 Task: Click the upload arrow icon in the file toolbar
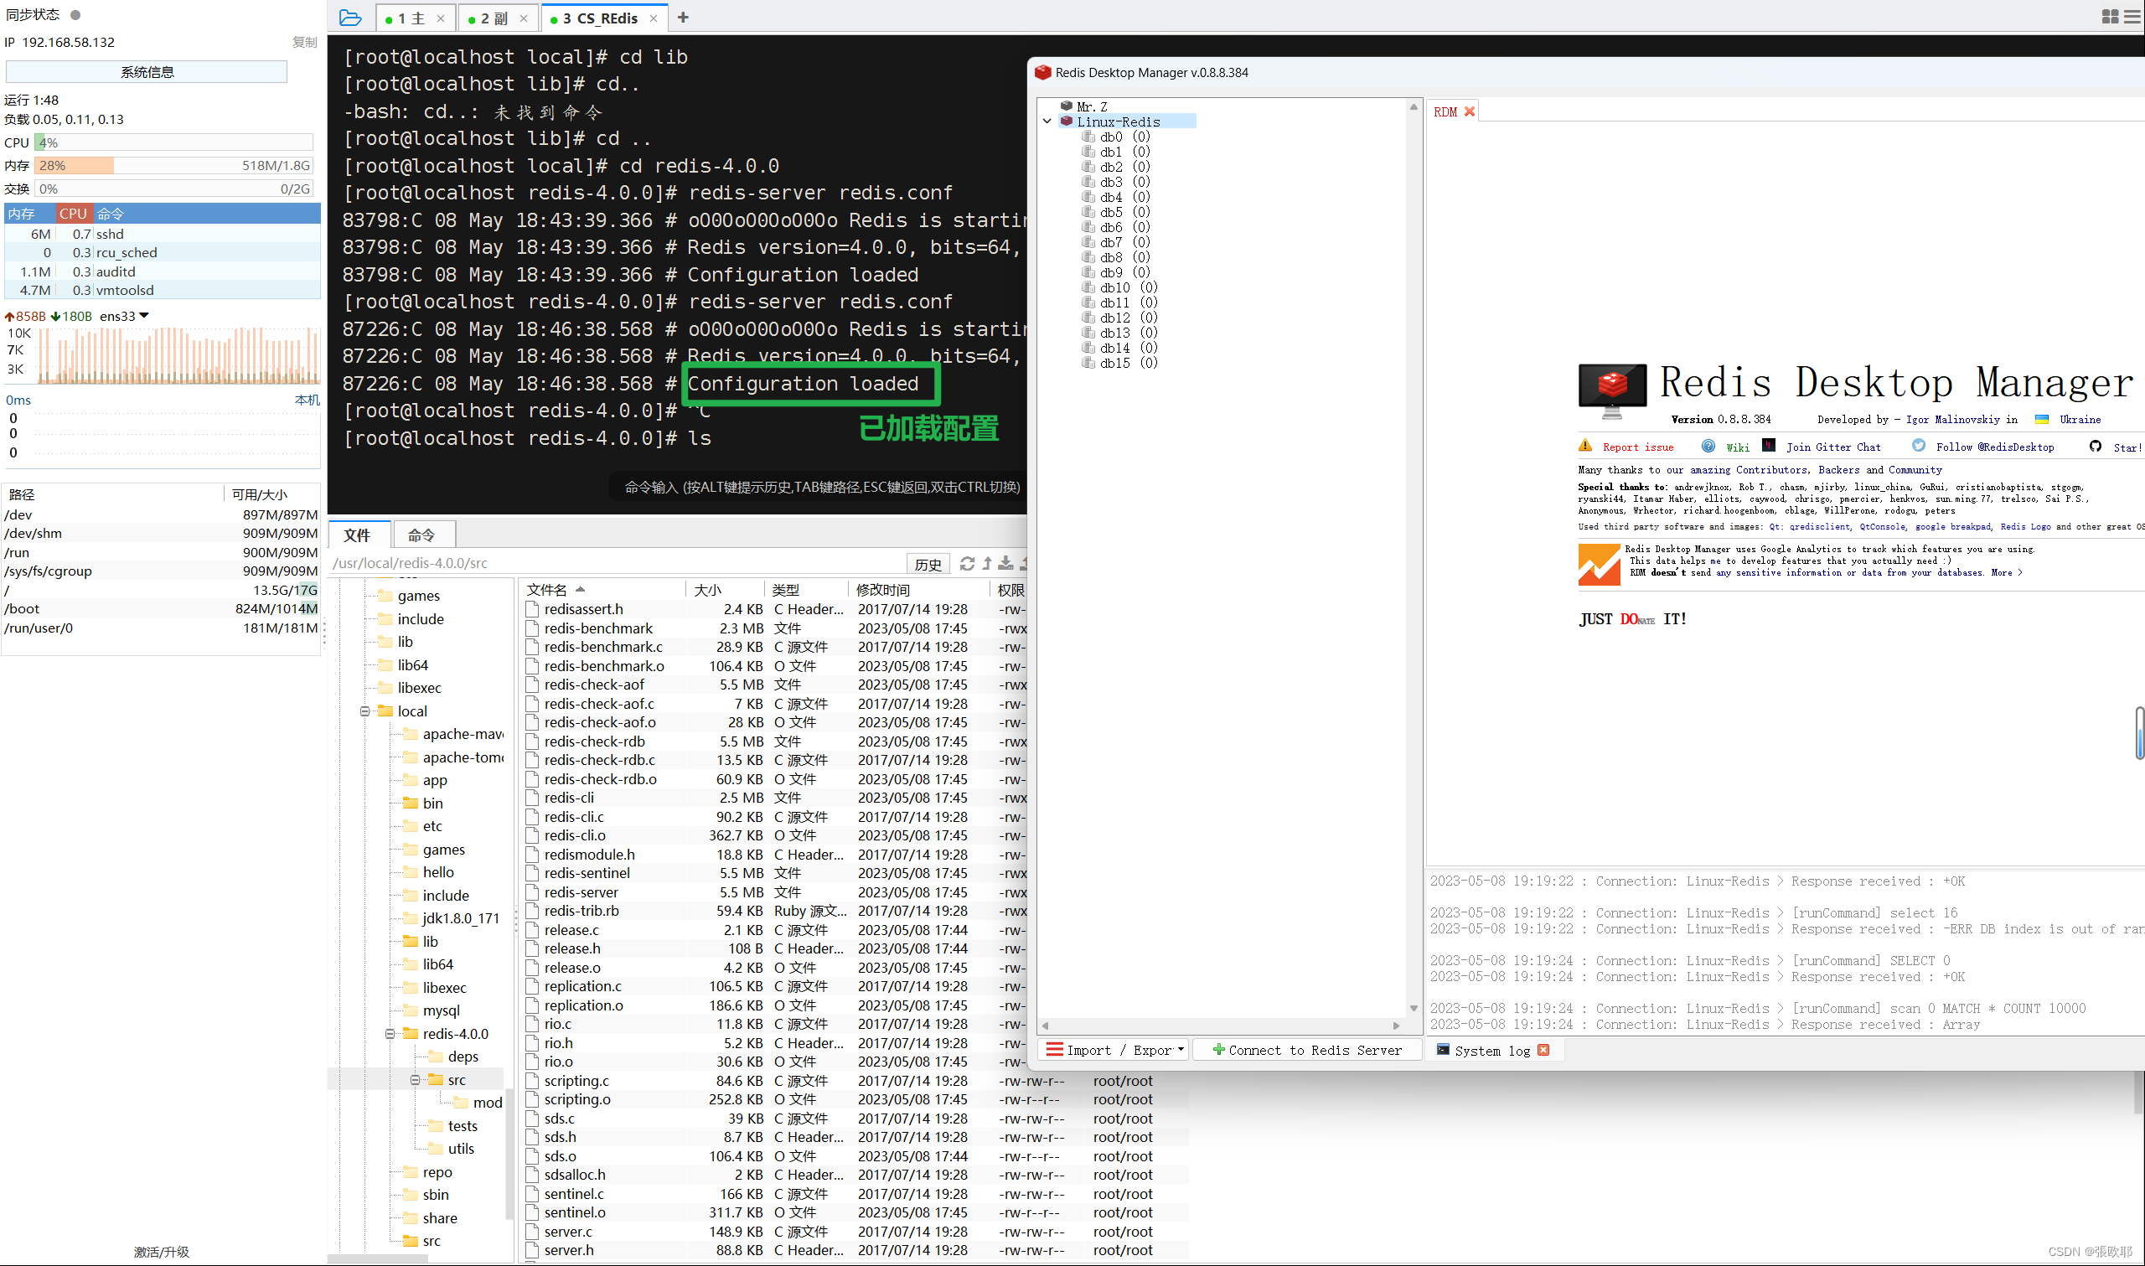pos(987,563)
